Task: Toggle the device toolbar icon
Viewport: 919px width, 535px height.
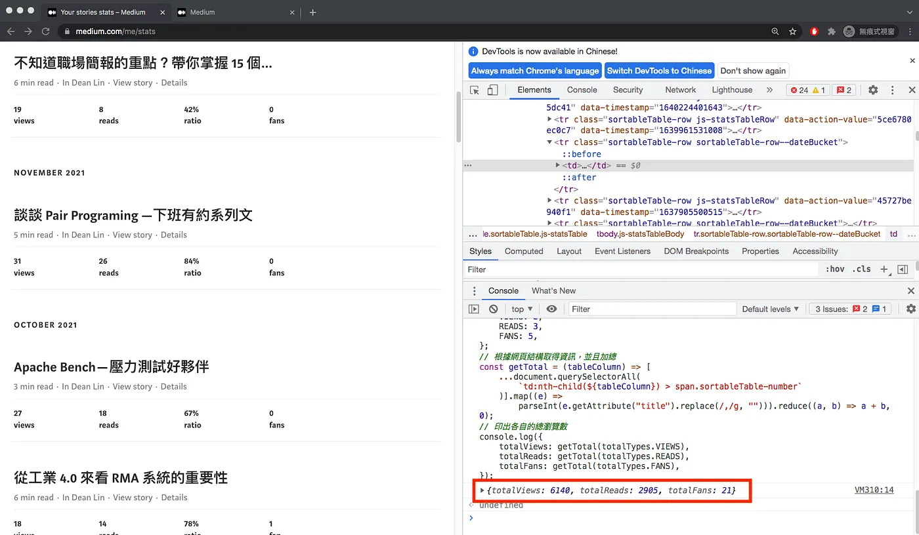Action: pos(492,90)
